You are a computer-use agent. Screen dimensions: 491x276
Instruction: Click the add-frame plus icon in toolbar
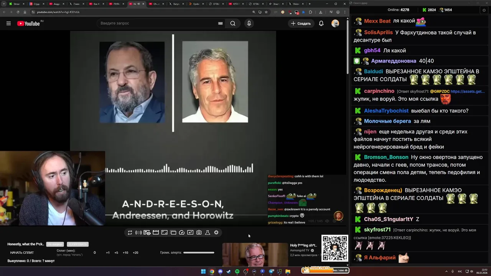(190, 233)
